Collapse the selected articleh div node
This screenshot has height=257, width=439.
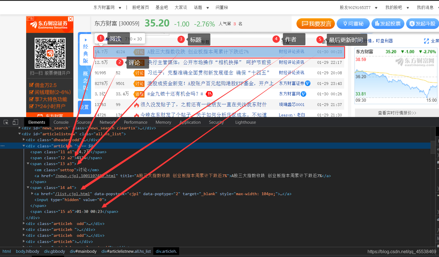pyautogui.click(x=24, y=146)
